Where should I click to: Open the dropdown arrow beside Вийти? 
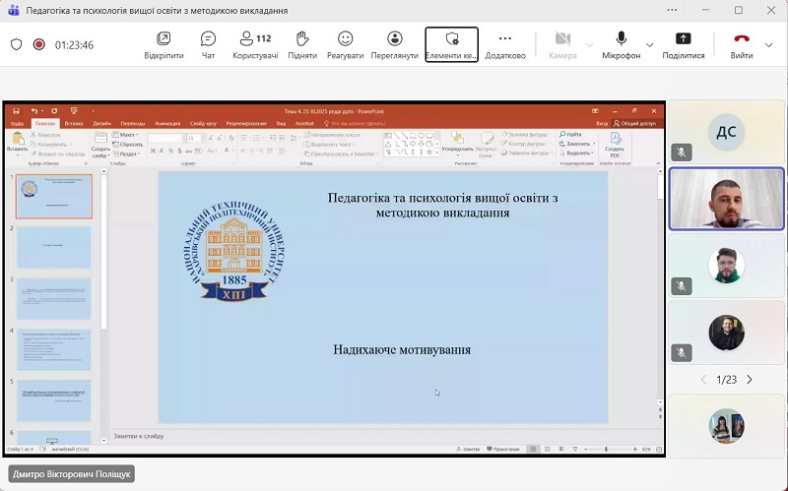[769, 45]
